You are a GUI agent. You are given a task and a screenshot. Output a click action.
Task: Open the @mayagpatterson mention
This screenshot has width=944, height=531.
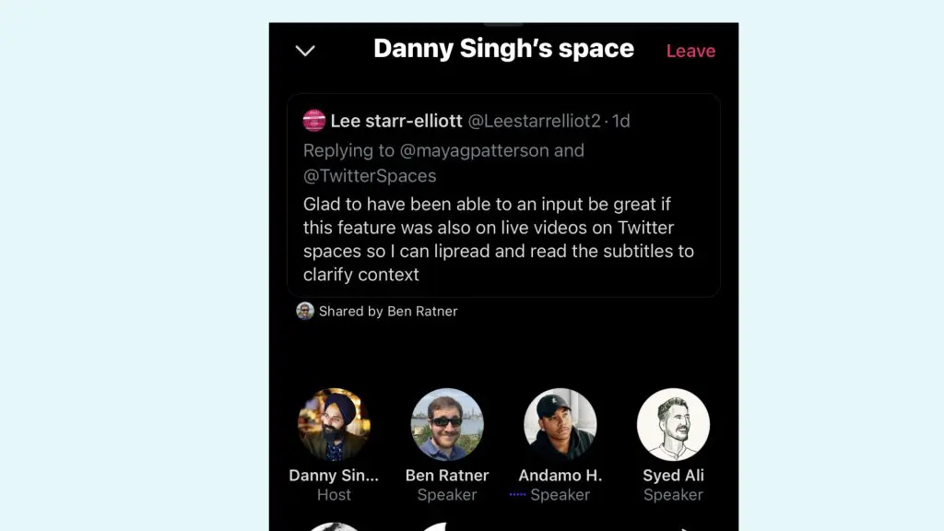tap(476, 150)
